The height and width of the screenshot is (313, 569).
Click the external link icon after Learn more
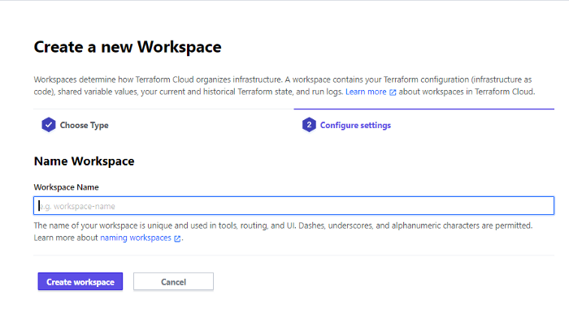click(x=393, y=92)
